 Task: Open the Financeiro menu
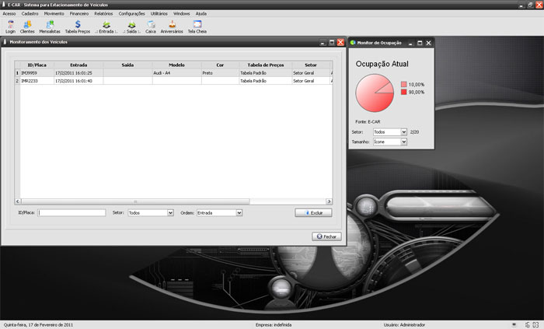[78, 14]
